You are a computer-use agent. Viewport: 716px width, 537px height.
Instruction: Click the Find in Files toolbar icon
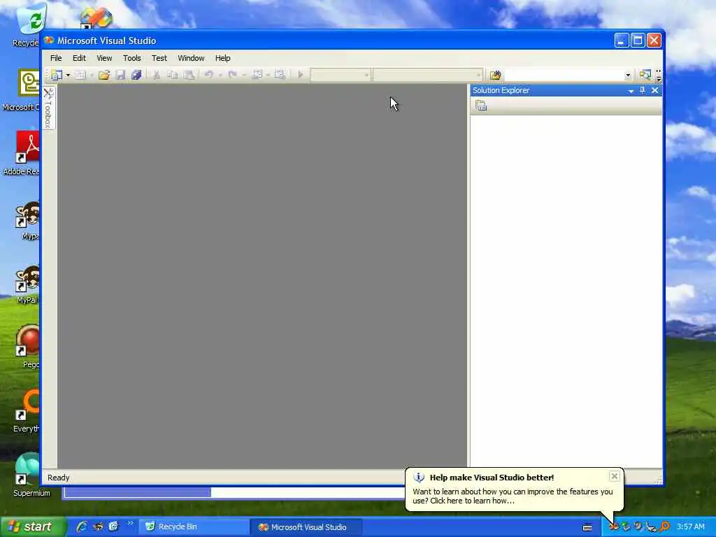tap(495, 74)
